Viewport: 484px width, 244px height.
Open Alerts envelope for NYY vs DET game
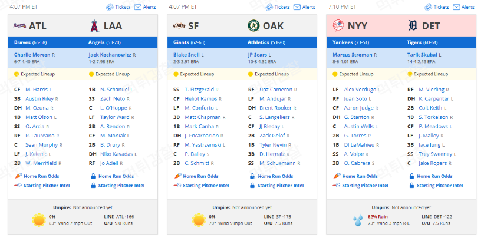[456, 7]
